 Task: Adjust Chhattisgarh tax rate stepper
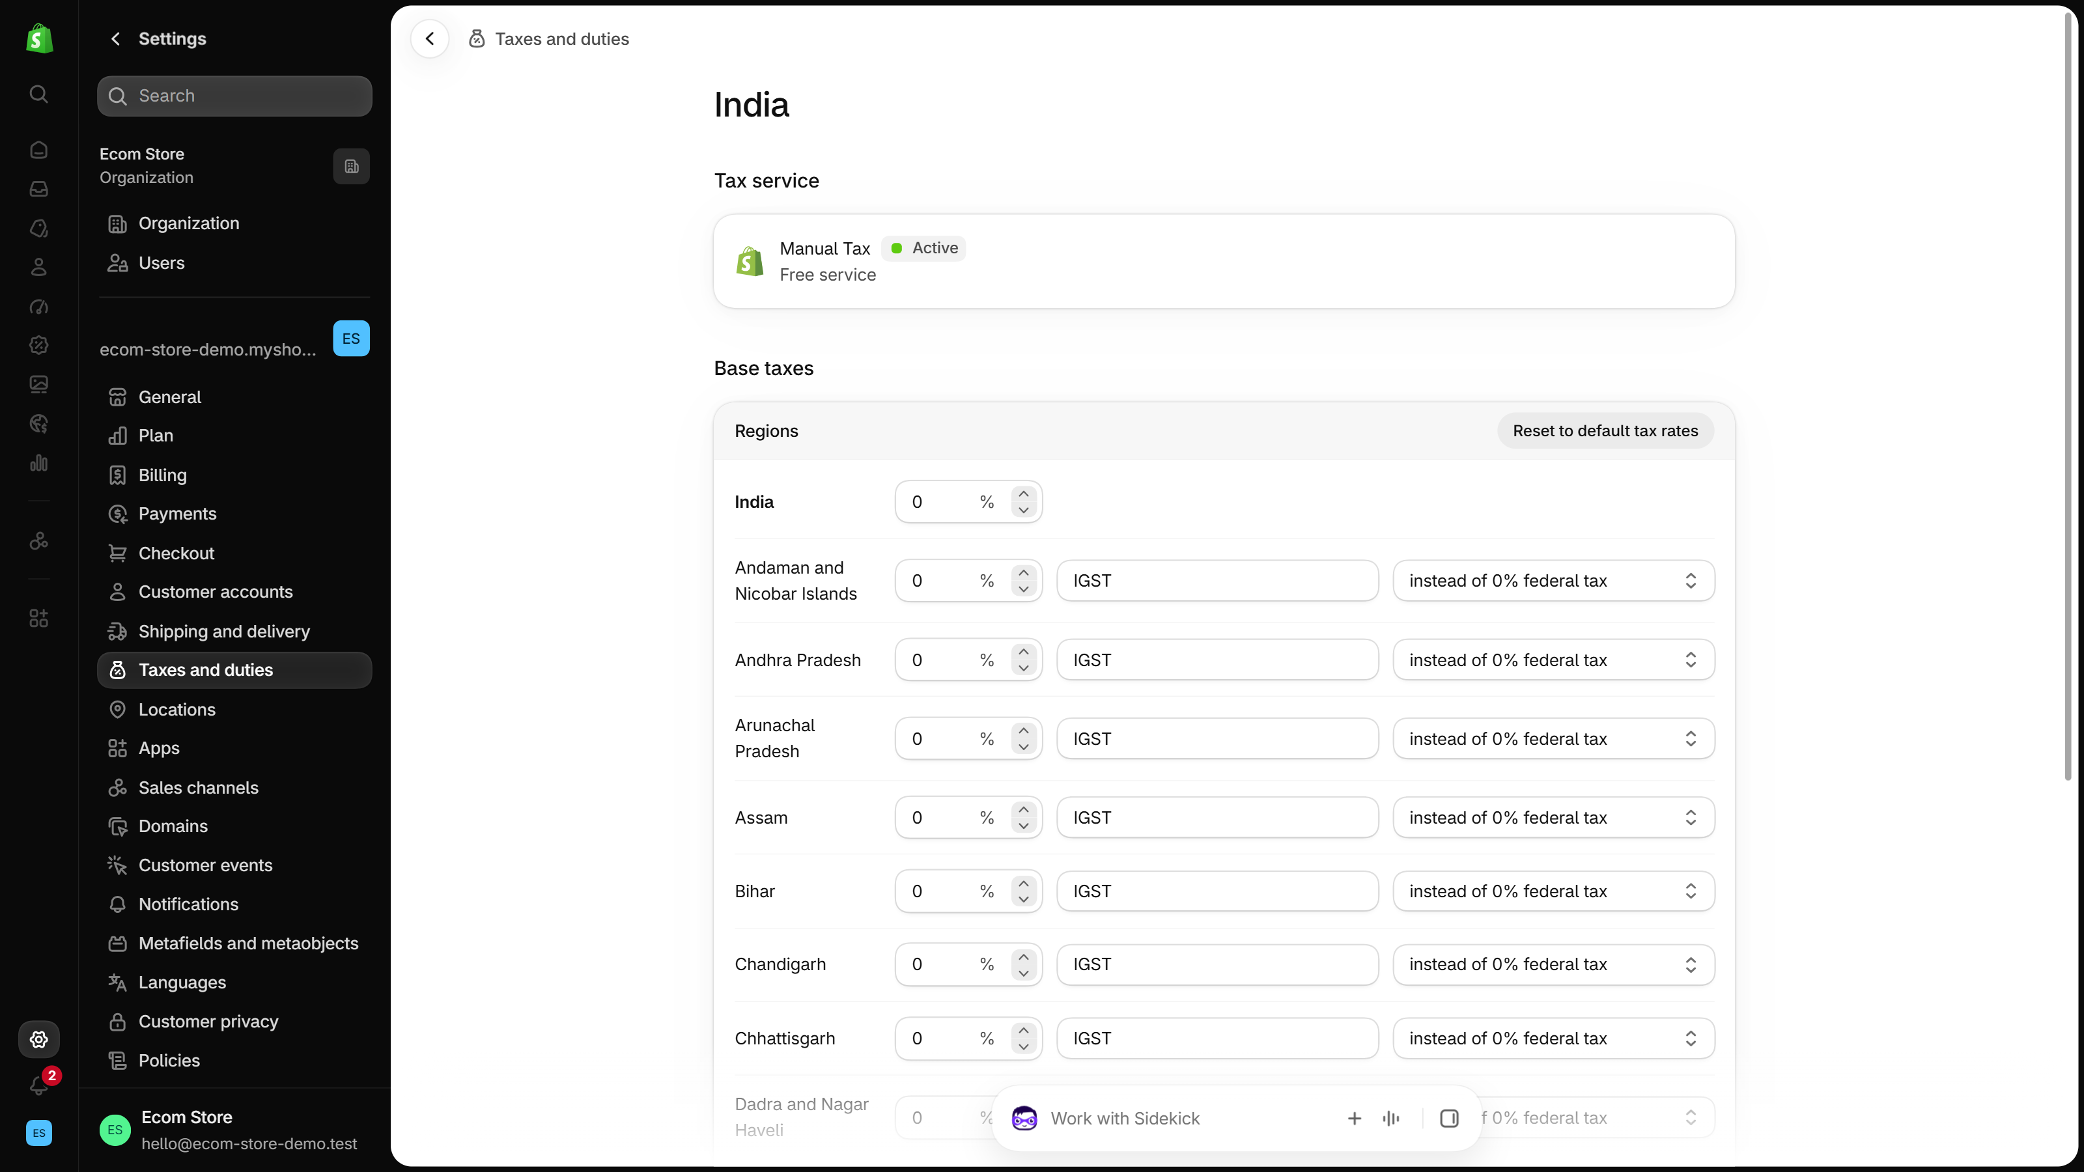(1023, 1039)
